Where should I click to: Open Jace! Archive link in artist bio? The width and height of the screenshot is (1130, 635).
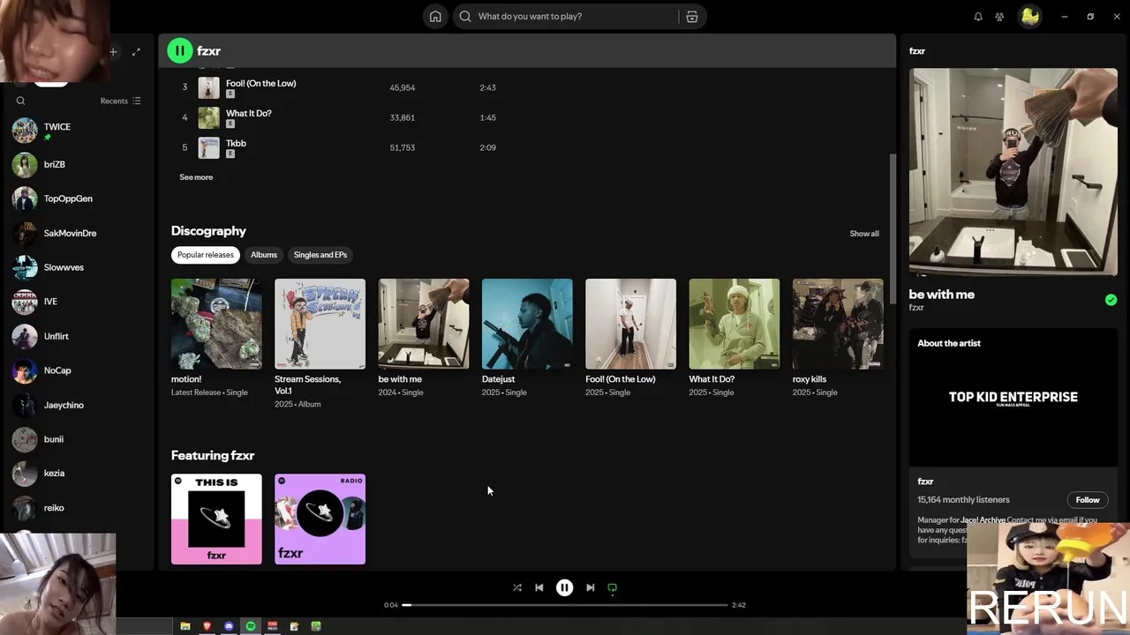click(x=983, y=520)
